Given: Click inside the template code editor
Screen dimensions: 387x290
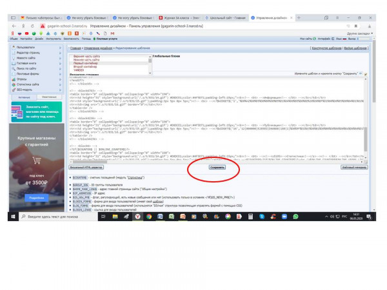Looking at the screenshot, I should point(217,119).
